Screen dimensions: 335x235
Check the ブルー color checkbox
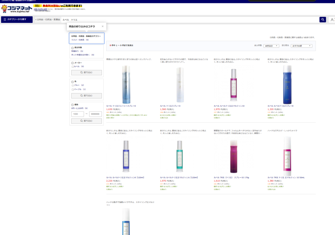coord(73,85)
